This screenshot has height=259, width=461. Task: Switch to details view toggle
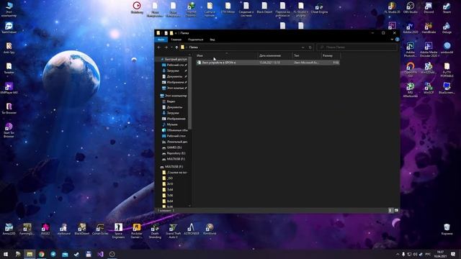coord(390,210)
